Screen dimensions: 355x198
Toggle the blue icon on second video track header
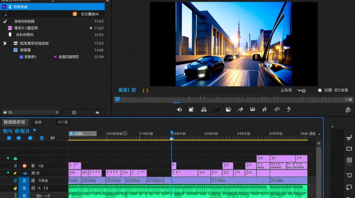(x=25, y=173)
